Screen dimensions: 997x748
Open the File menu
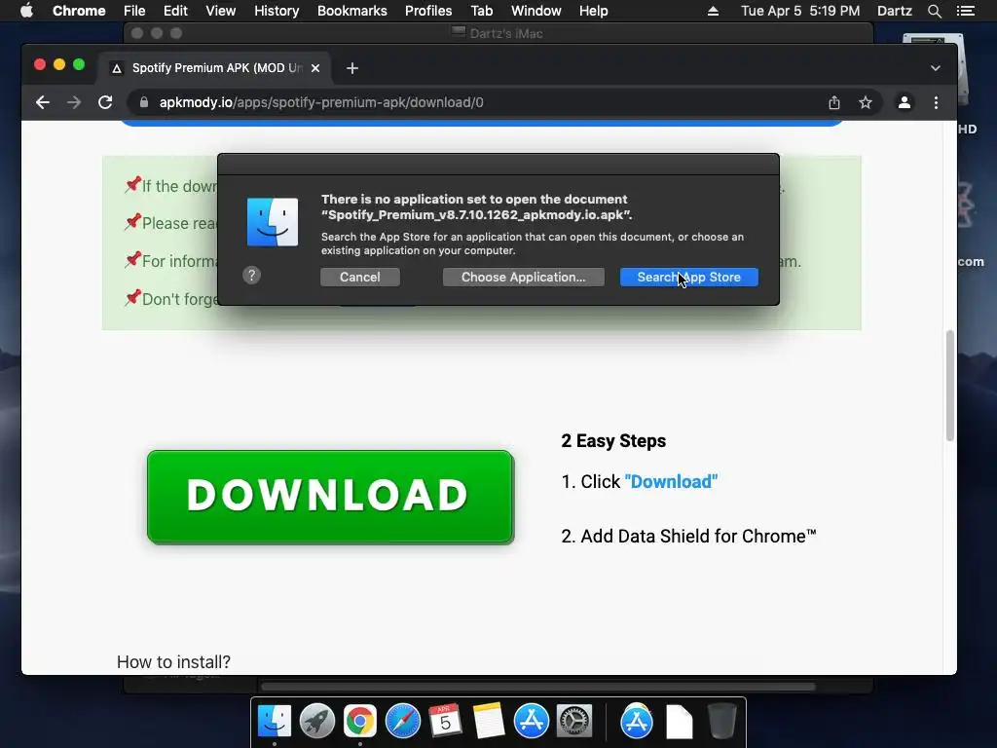coord(134,11)
